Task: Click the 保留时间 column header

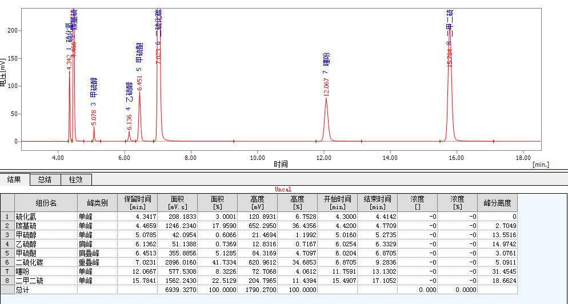Action: tap(137, 202)
